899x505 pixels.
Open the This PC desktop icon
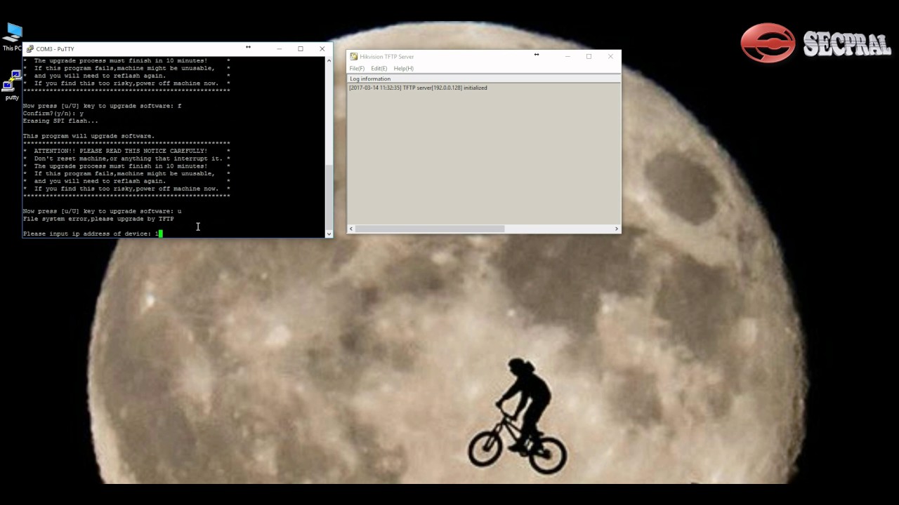click(12, 36)
